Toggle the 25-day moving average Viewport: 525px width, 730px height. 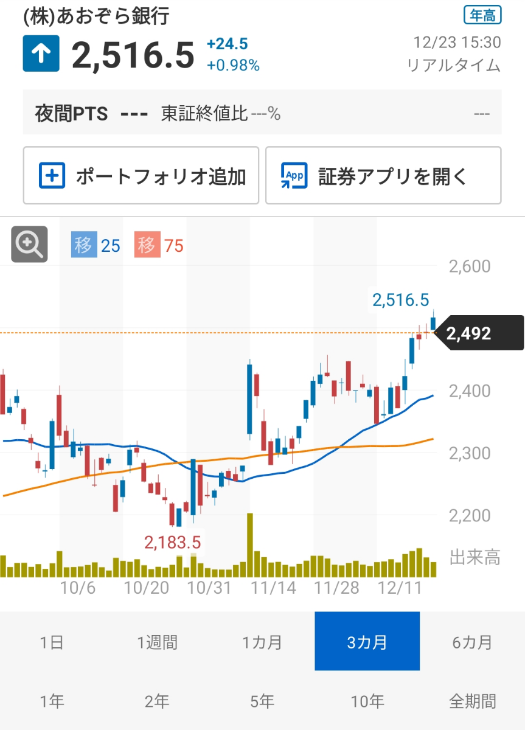pyautogui.click(x=96, y=246)
